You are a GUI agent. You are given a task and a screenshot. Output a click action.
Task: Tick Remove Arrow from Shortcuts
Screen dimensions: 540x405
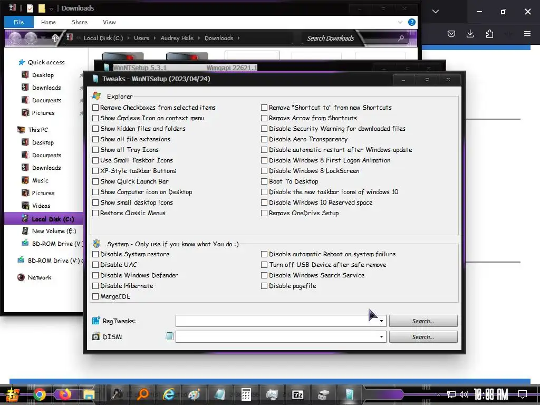point(264,118)
